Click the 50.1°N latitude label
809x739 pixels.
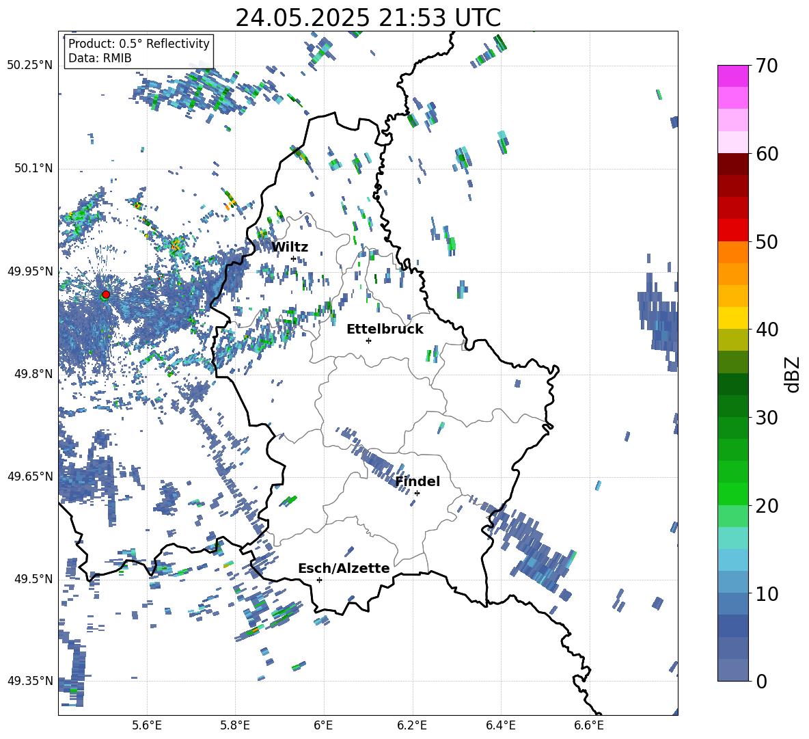(x=33, y=168)
